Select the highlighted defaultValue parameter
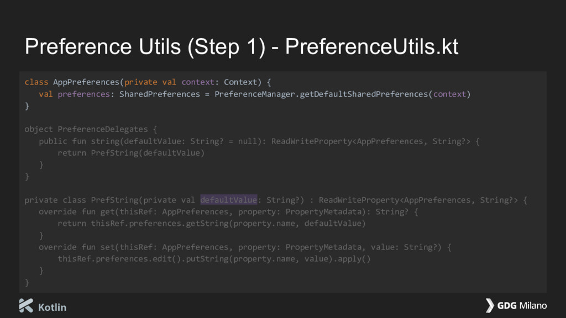 point(228,199)
